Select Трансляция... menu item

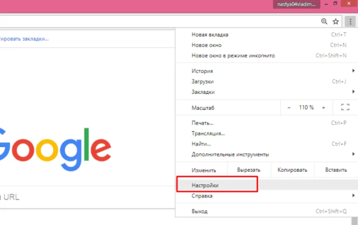tap(267, 134)
